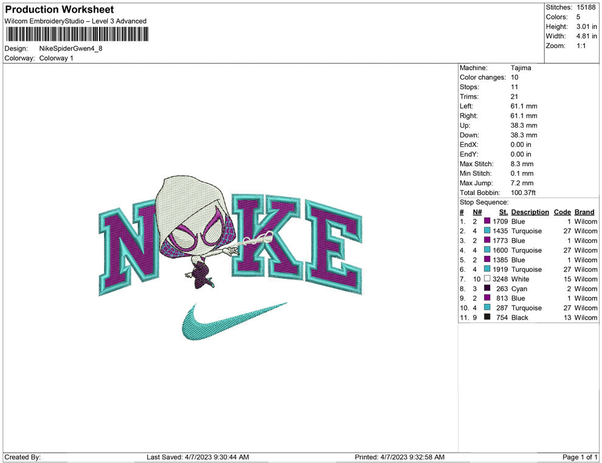Click the 'Page 1 of 1' footer text
Image resolution: width=602 pixels, height=463 pixels.
click(580, 457)
